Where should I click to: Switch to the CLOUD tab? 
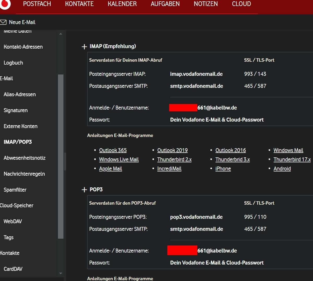coord(241,4)
